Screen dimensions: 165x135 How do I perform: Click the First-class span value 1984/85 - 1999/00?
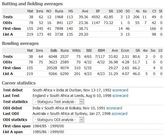click(x=48, y=126)
